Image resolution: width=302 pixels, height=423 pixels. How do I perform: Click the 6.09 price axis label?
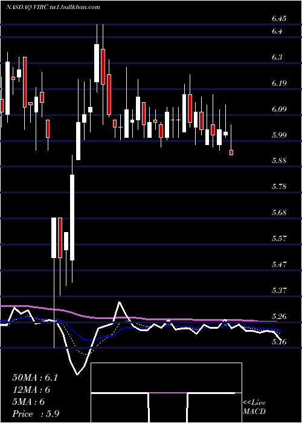point(279,109)
